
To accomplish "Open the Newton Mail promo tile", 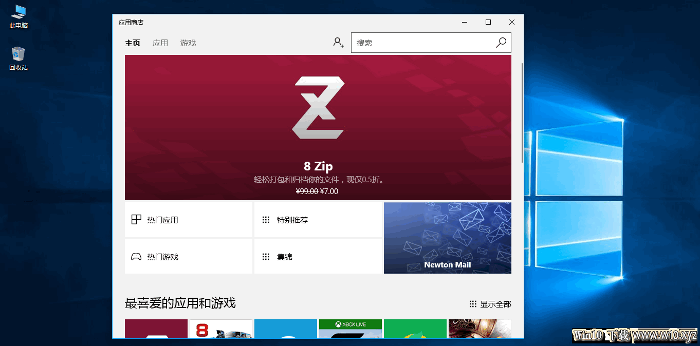I will pos(448,238).
